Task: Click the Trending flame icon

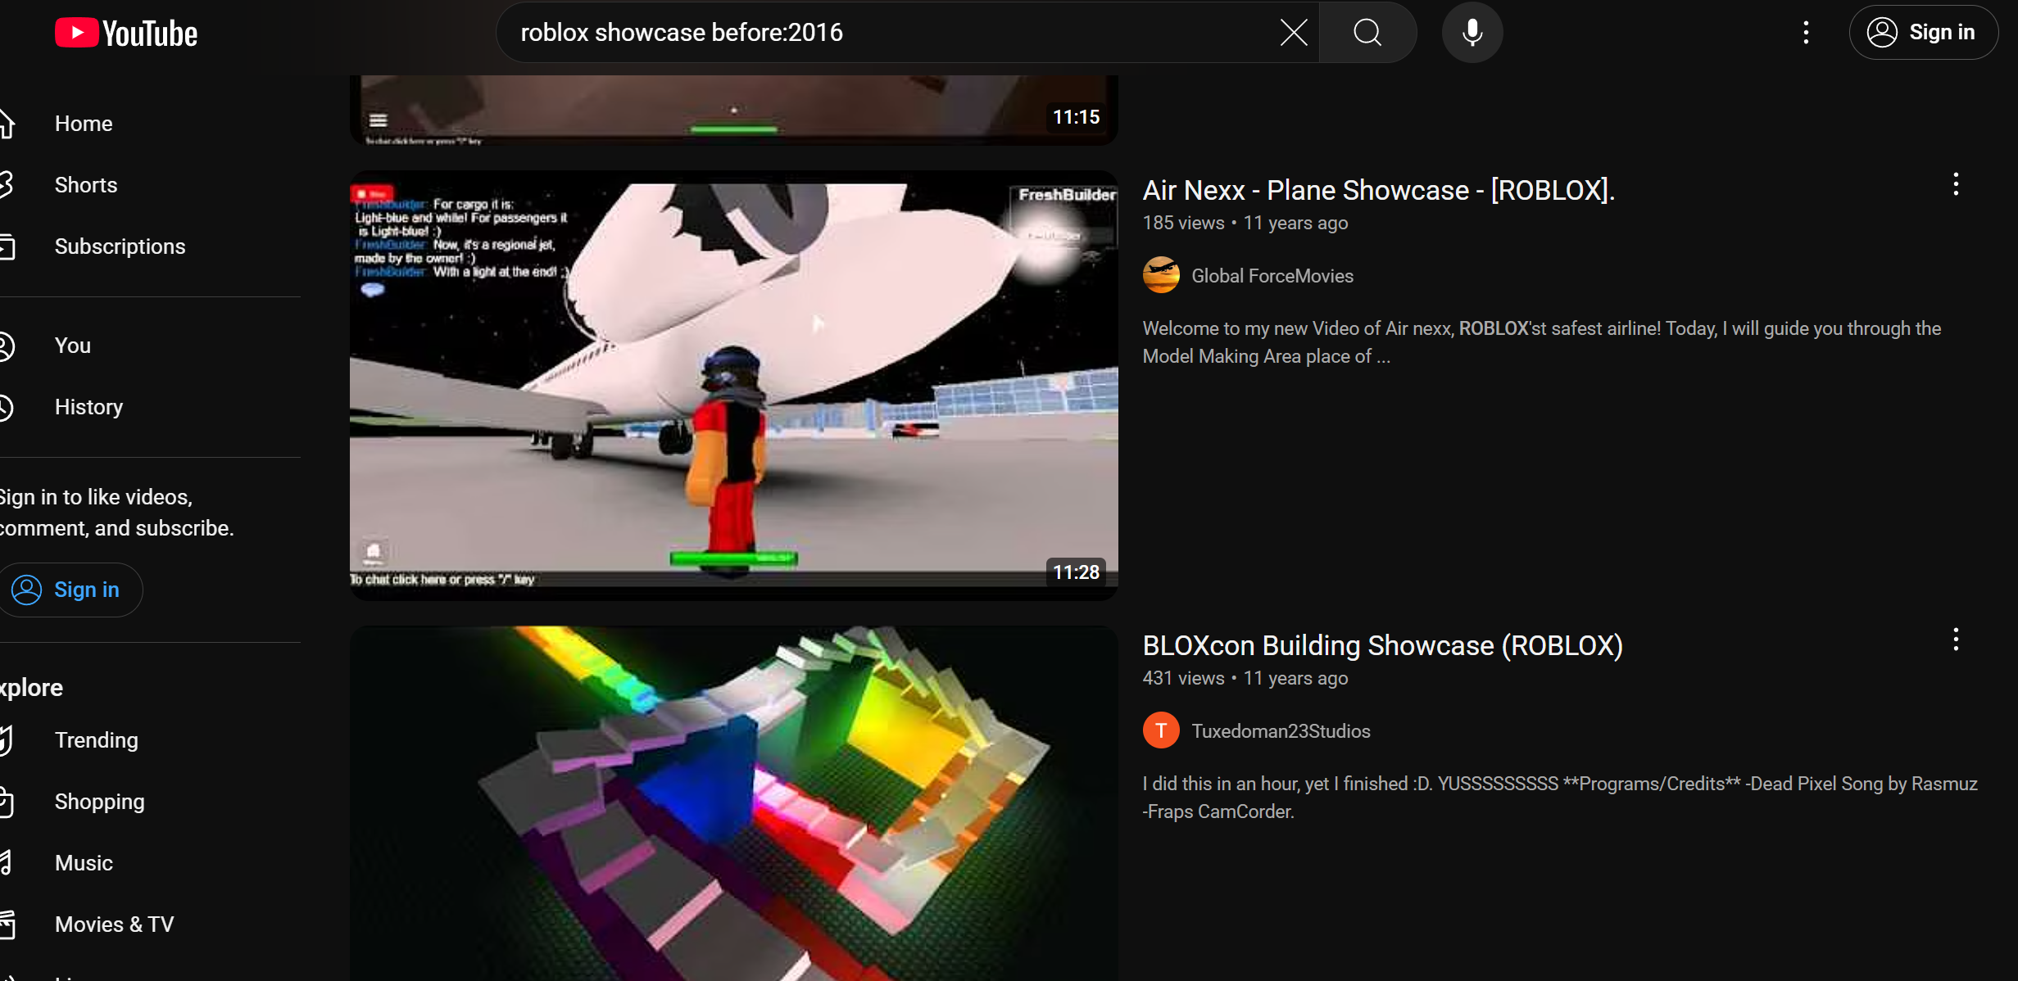Action: click(x=7, y=740)
